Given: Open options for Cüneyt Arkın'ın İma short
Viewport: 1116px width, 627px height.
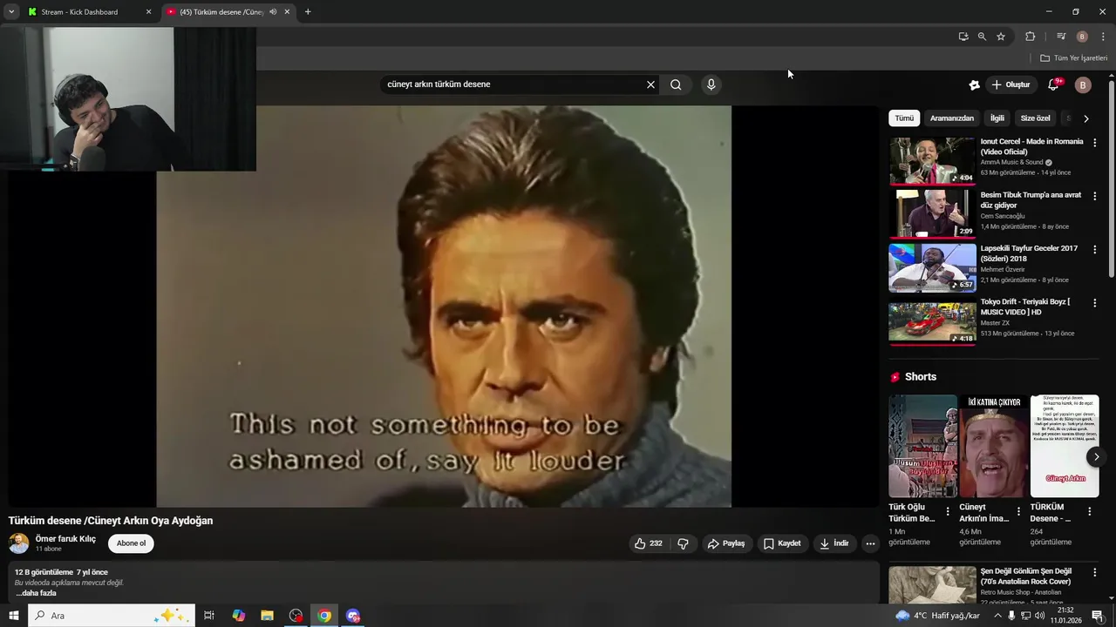Looking at the screenshot, I should (1018, 512).
